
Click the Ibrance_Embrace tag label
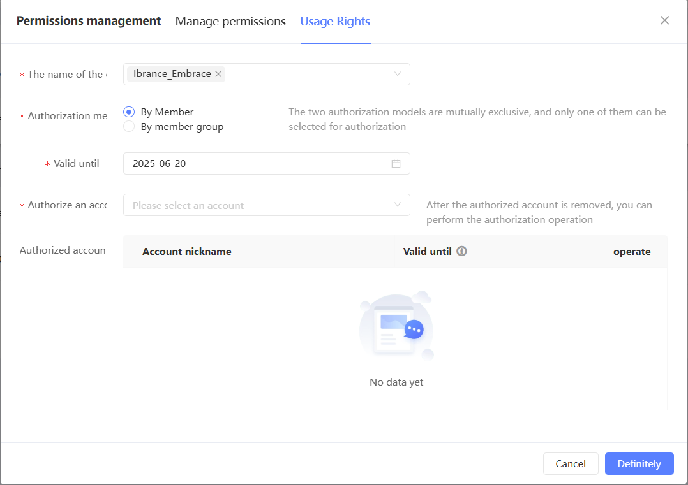tap(172, 74)
